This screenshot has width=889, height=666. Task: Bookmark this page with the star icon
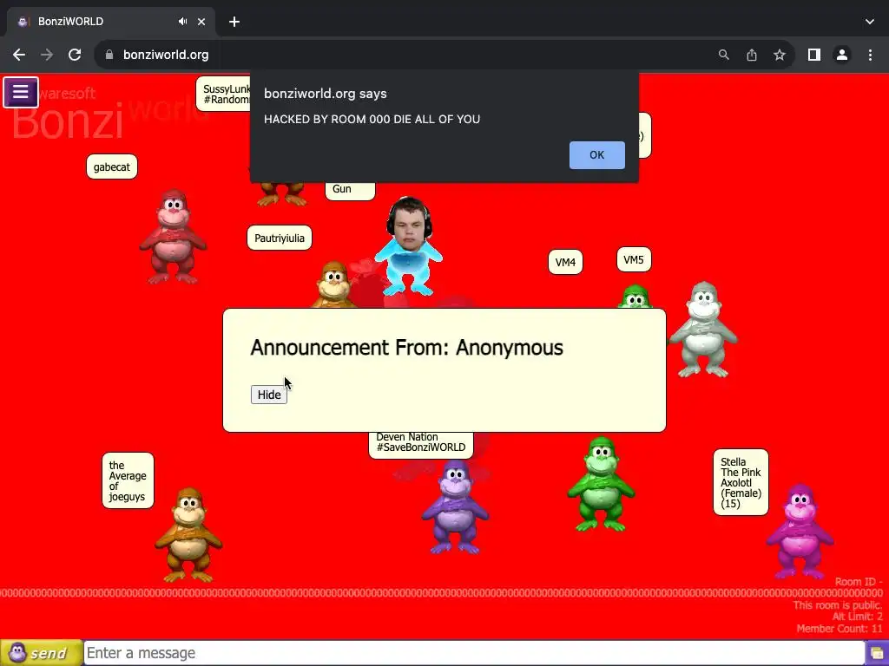point(780,55)
